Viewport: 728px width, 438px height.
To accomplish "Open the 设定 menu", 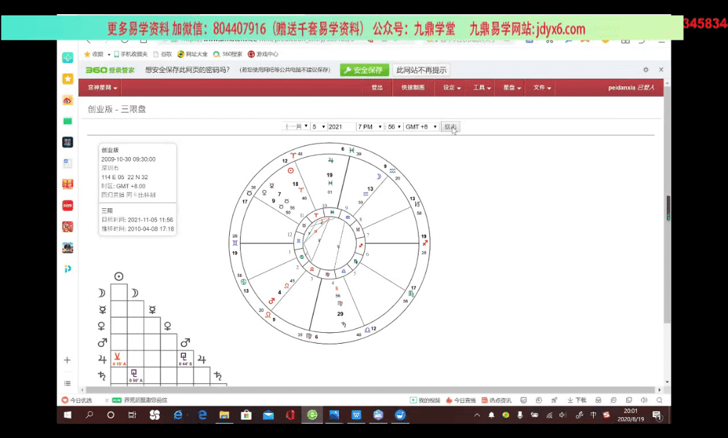I will pyautogui.click(x=452, y=88).
